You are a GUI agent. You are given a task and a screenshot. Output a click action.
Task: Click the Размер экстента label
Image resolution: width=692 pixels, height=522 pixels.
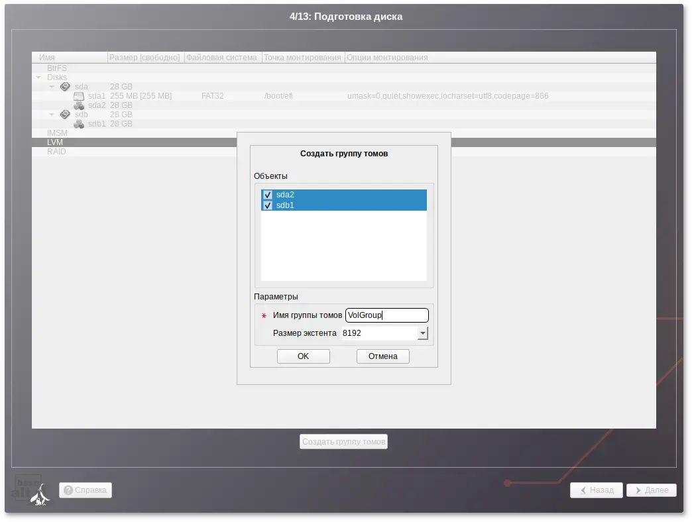pyautogui.click(x=304, y=333)
